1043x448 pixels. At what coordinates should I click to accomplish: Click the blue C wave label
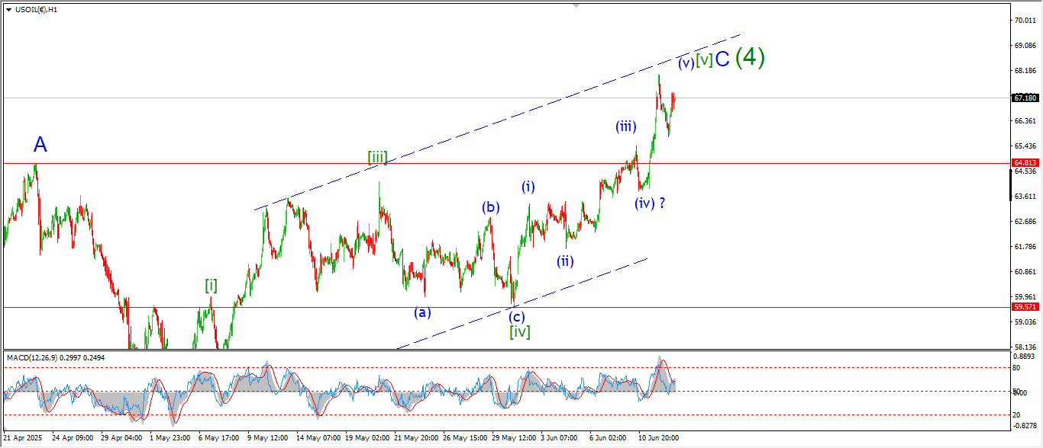pyautogui.click(x=722, y=59)
